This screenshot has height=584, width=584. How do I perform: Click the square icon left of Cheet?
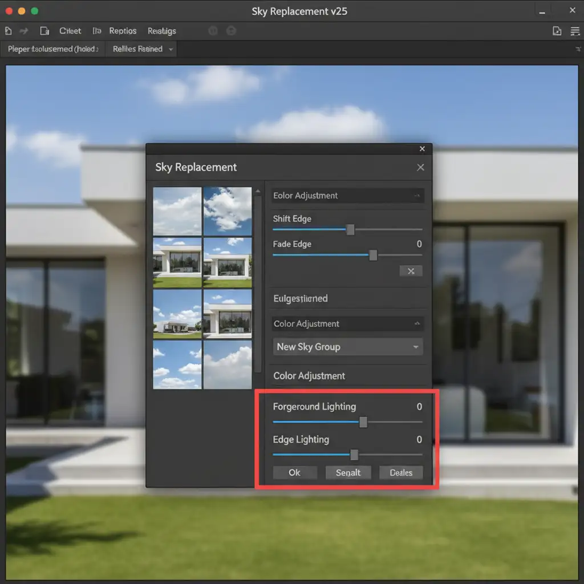pyautogui.click(x=44, y=31)
